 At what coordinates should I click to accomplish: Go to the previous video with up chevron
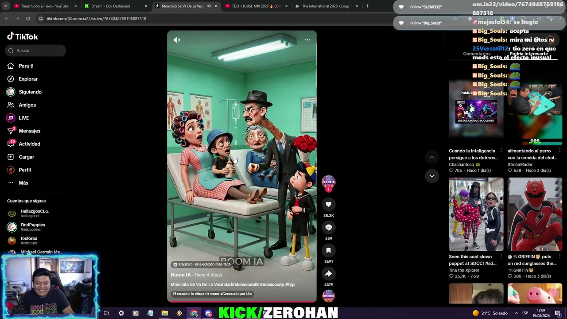click(432, 157)
